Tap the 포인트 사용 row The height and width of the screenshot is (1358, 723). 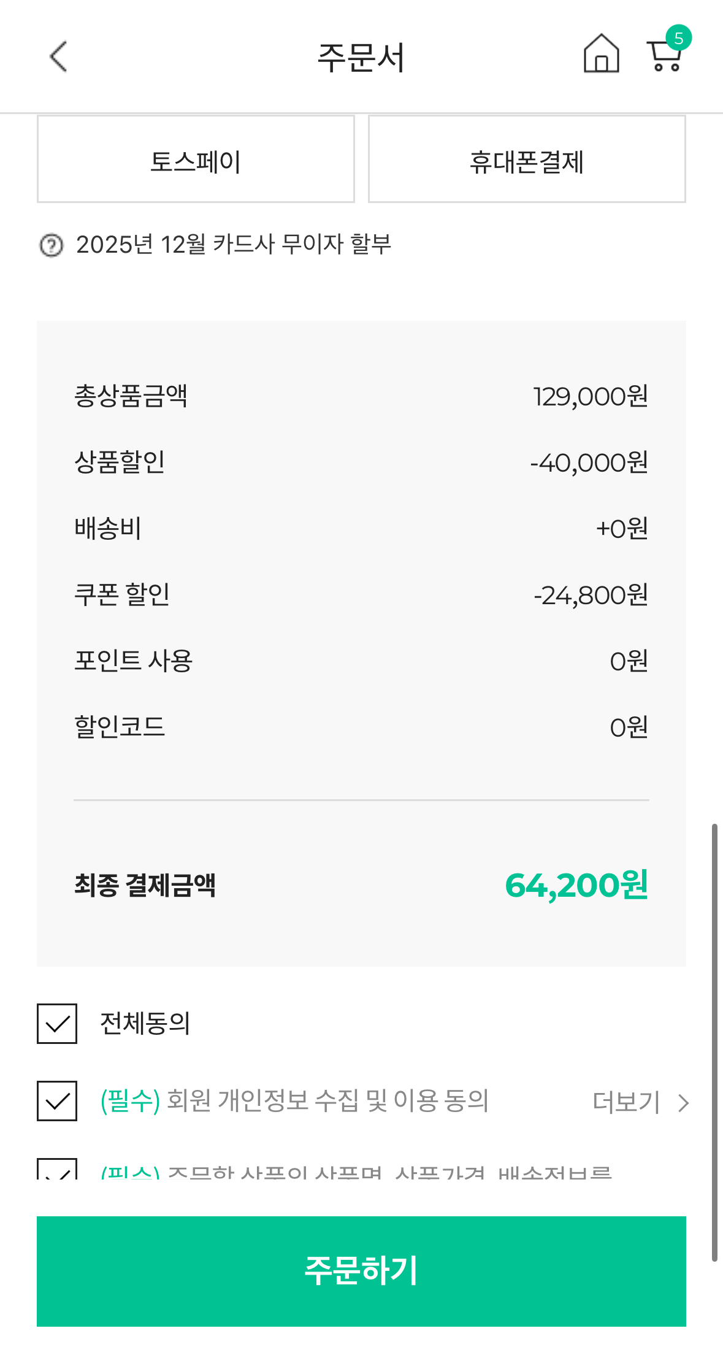click(361, 661)
